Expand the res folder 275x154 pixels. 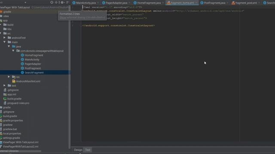(x=9, y=77)
